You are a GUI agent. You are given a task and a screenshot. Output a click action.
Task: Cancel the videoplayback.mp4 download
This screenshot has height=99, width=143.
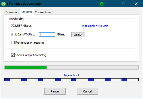pos(88,91)
